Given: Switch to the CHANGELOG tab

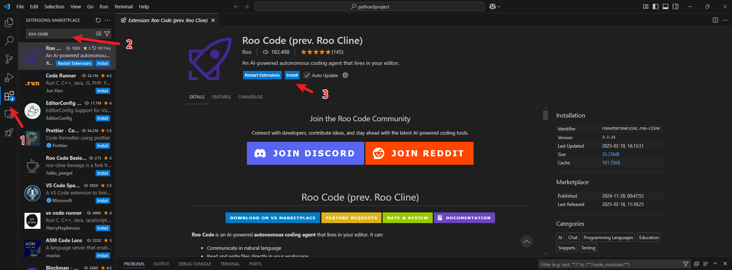Looking at the screenshot, I should pyautogui.click(x=250, y=97).
